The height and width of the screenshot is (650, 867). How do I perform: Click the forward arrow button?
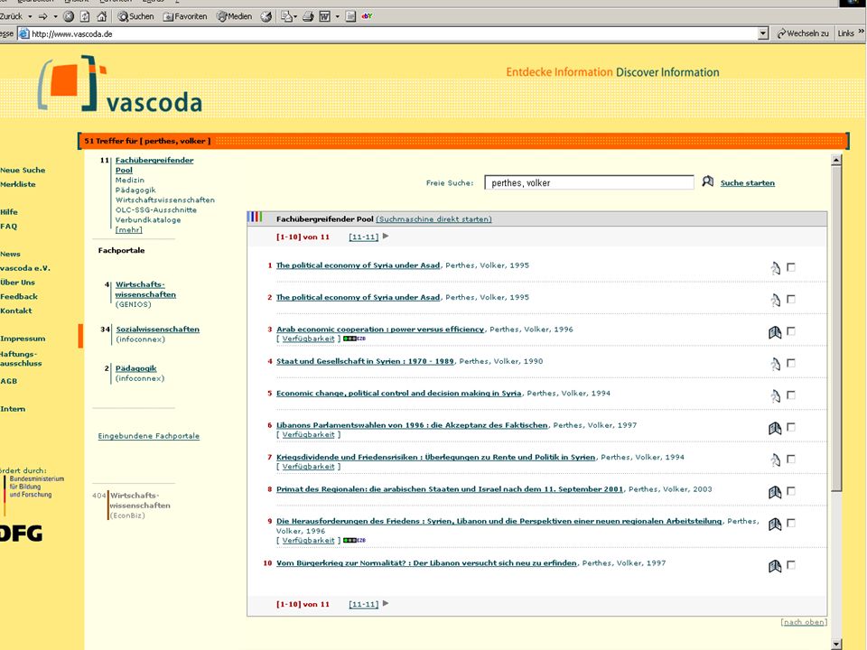click(x=43, y=16)
